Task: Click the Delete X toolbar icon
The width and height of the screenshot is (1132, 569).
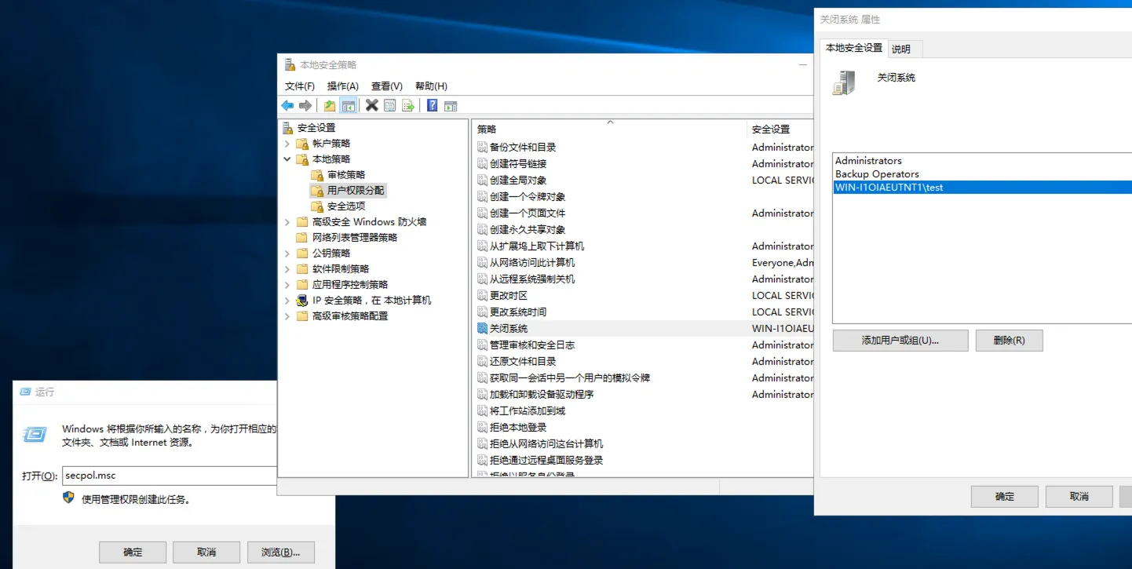Action: [371, 106]
